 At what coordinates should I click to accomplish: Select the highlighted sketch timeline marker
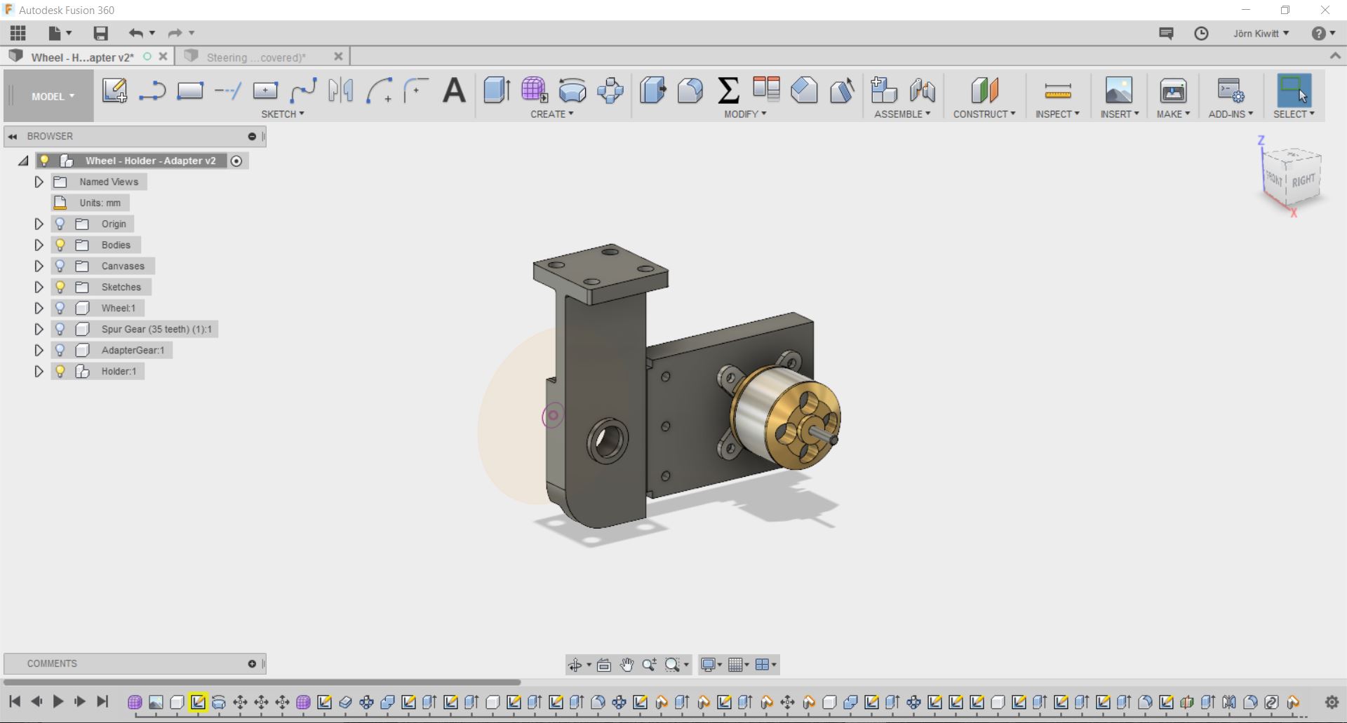(198, 701)
